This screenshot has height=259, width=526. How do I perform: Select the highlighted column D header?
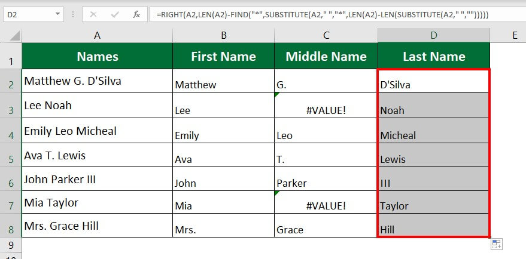tap(434, 36)
